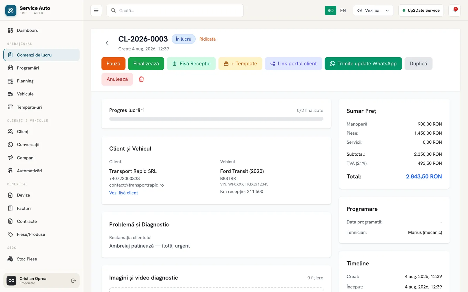Focus the Caută search field
The image size is (468, 292).
click(x=175, y=11)
